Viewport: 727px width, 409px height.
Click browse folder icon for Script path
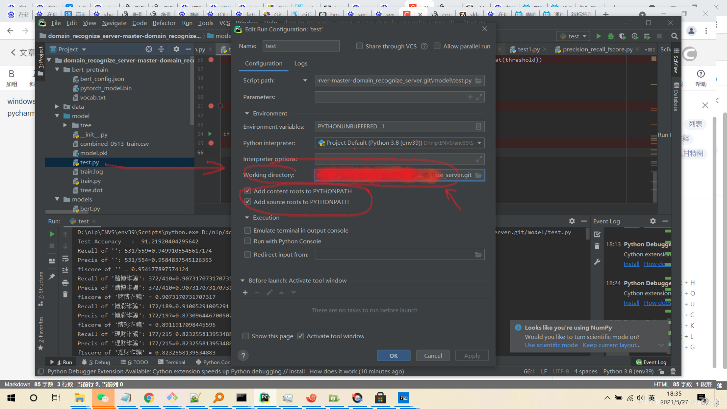click(478, 81)
